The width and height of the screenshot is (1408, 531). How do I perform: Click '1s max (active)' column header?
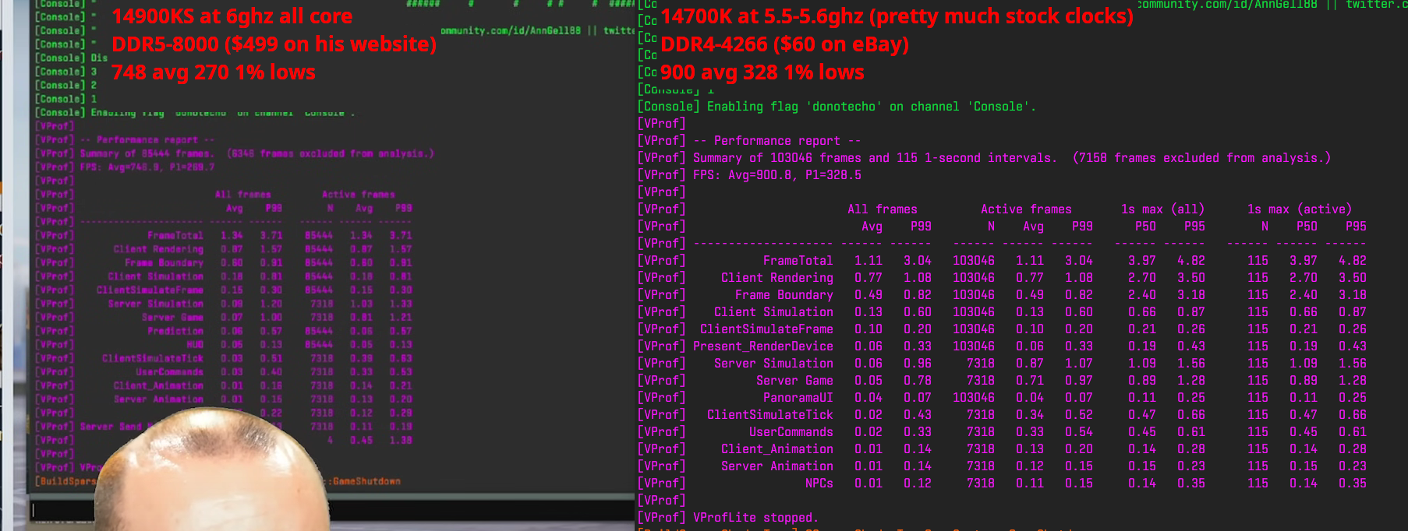tap(1300, 209)
